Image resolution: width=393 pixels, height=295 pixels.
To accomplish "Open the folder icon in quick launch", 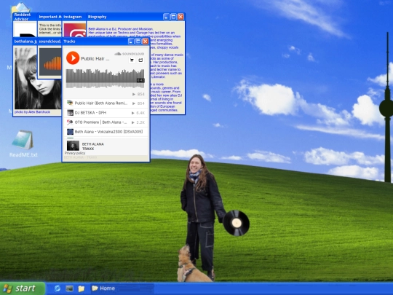I will click(81, 288).
